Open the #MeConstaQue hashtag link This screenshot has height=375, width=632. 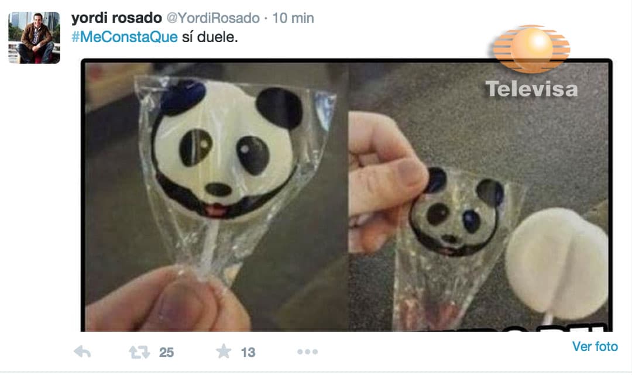click(125, 37)
